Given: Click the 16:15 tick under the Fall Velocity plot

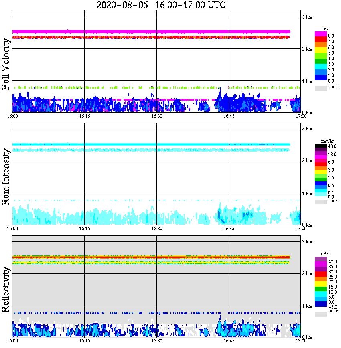Looking at the screenshot, I should coord(84,116).
